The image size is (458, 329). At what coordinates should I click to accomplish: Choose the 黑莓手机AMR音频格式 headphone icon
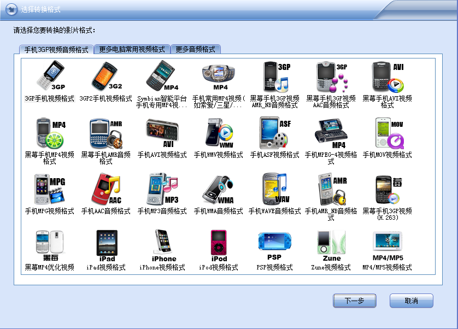point(106,133)
